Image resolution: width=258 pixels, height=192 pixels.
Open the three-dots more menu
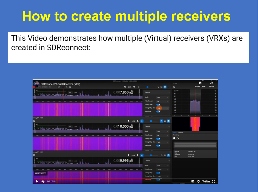(169, 87)
